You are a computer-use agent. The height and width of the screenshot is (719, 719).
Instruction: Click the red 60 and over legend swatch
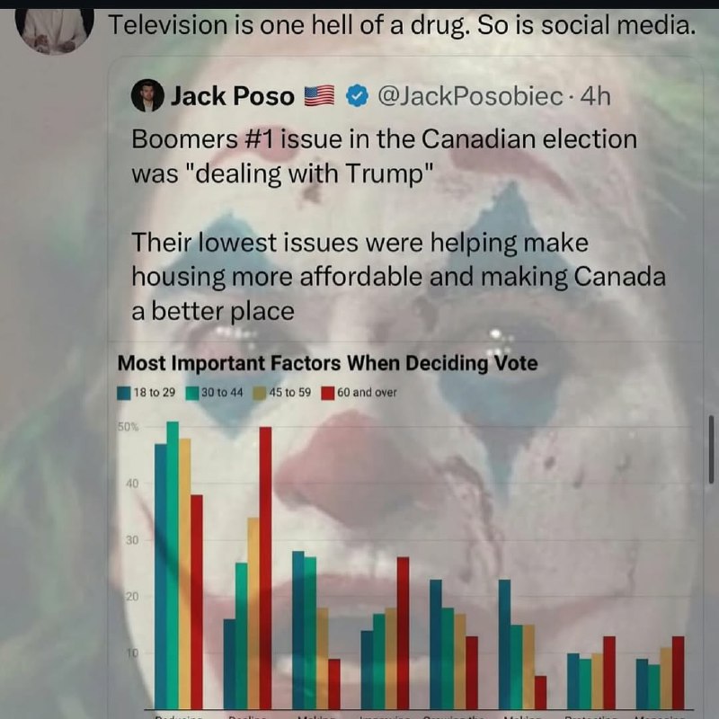coord(328,393)
